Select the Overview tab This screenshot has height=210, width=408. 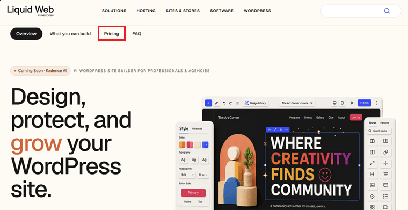click(x=26, y=34)
